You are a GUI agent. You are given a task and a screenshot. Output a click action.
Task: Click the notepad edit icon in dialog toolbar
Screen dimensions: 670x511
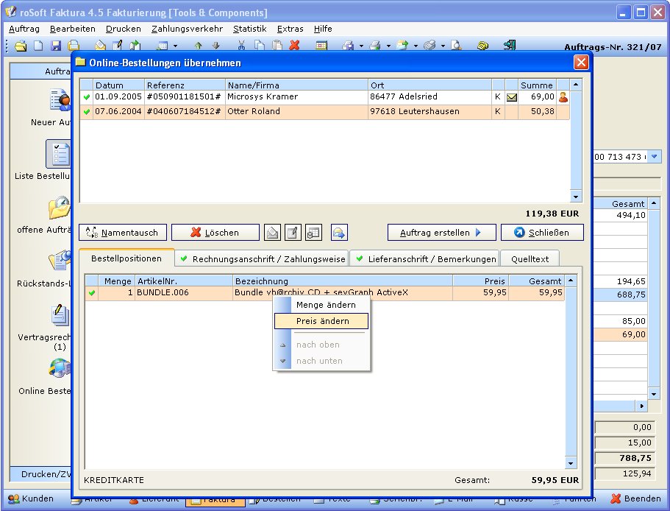coord(293,233)
